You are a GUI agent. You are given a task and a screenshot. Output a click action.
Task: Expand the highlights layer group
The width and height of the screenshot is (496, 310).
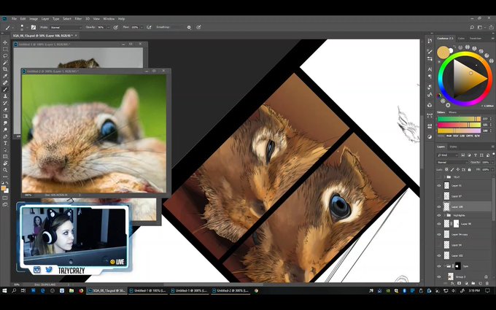point(444,215)
